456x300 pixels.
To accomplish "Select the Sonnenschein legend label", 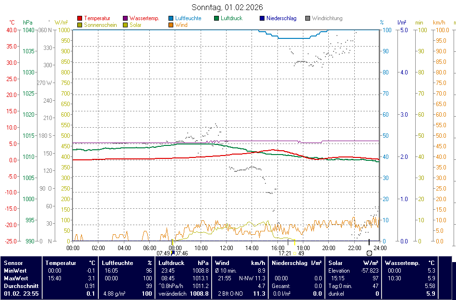I will coord(100,25).
